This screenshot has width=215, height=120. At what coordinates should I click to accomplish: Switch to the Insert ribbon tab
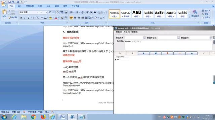(x=19, y=6)
